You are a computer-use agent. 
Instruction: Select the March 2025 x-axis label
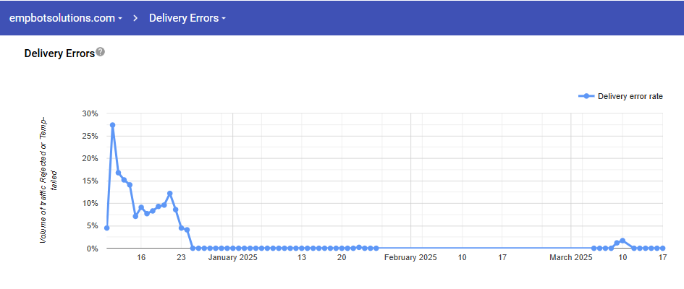(571, 257)
